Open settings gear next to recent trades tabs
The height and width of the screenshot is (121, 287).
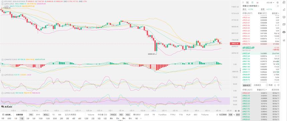tap(278, 85)
